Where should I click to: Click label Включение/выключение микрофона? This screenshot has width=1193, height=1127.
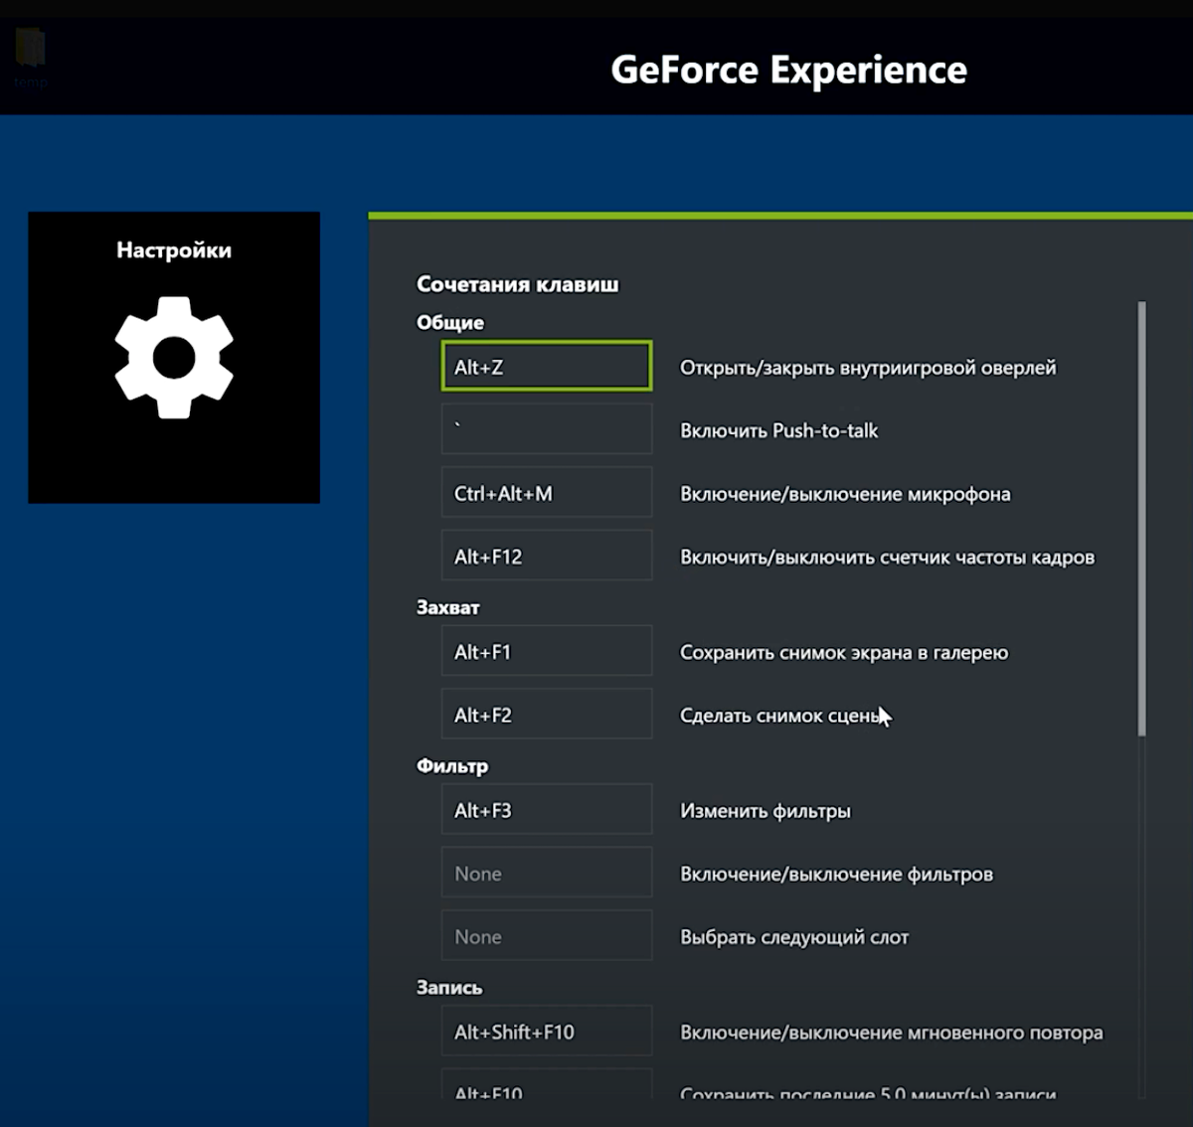click(845, 494)
